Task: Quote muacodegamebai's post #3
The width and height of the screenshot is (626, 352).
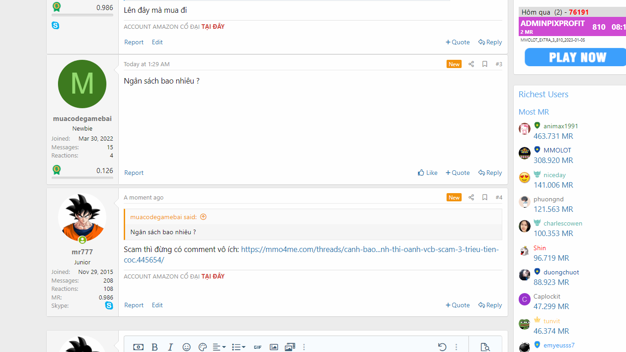Action: pyautogui.click(x=458, y=173)
